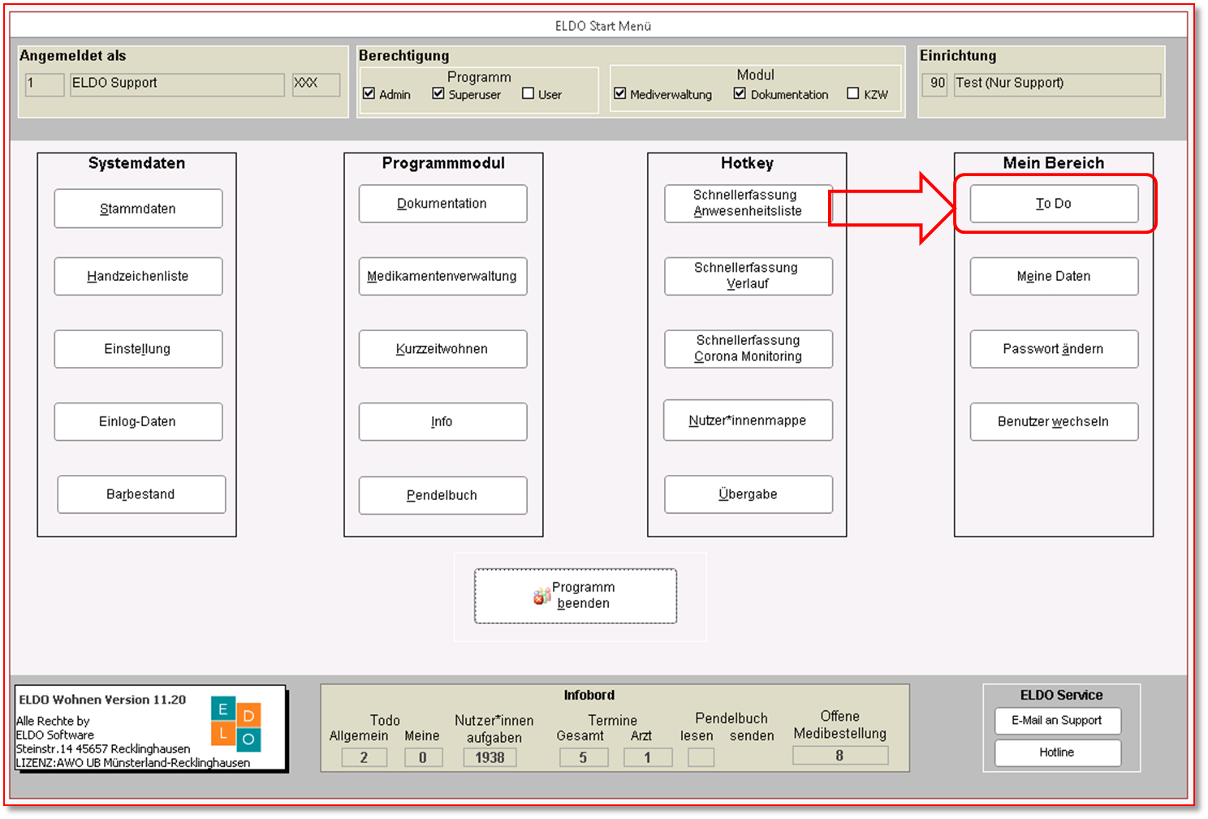
Task: Click the Einrichtung number field 90
Action: point(935,84)
